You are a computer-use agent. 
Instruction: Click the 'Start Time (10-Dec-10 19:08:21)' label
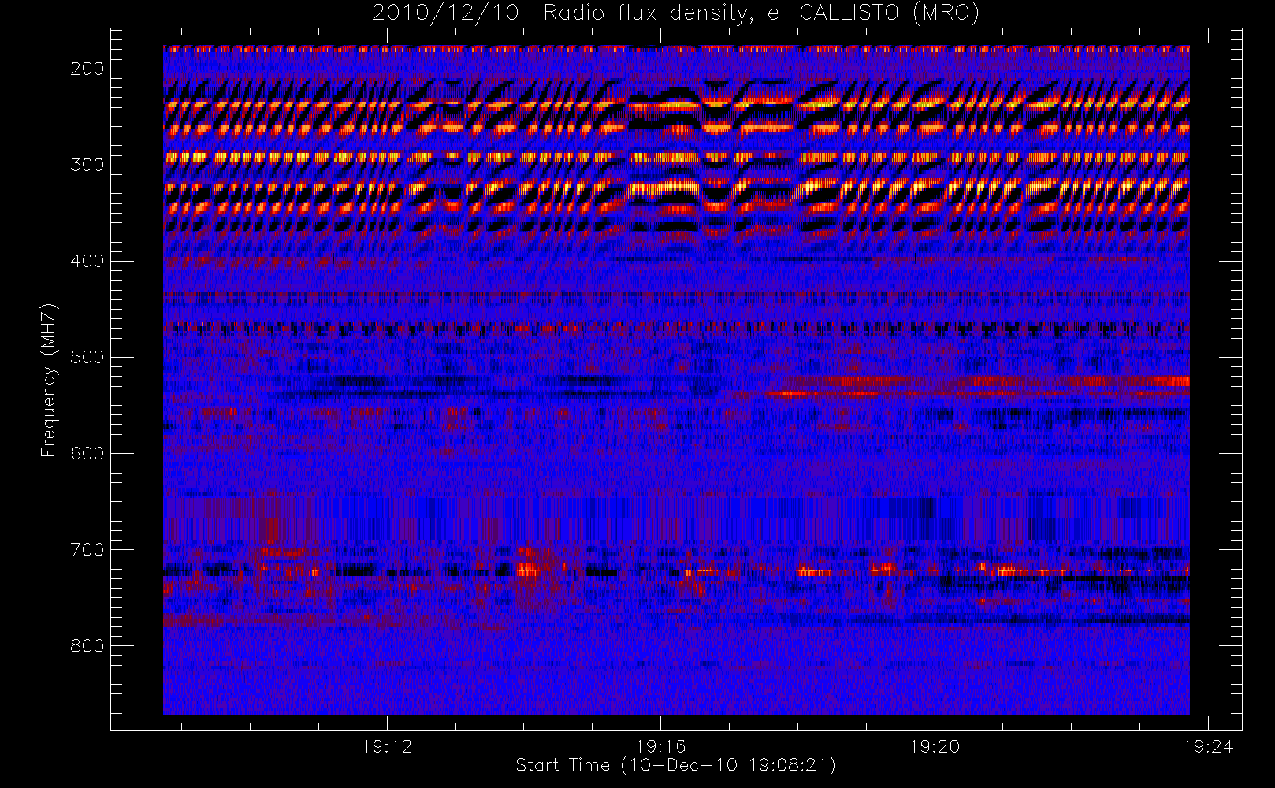pos(675,765)
